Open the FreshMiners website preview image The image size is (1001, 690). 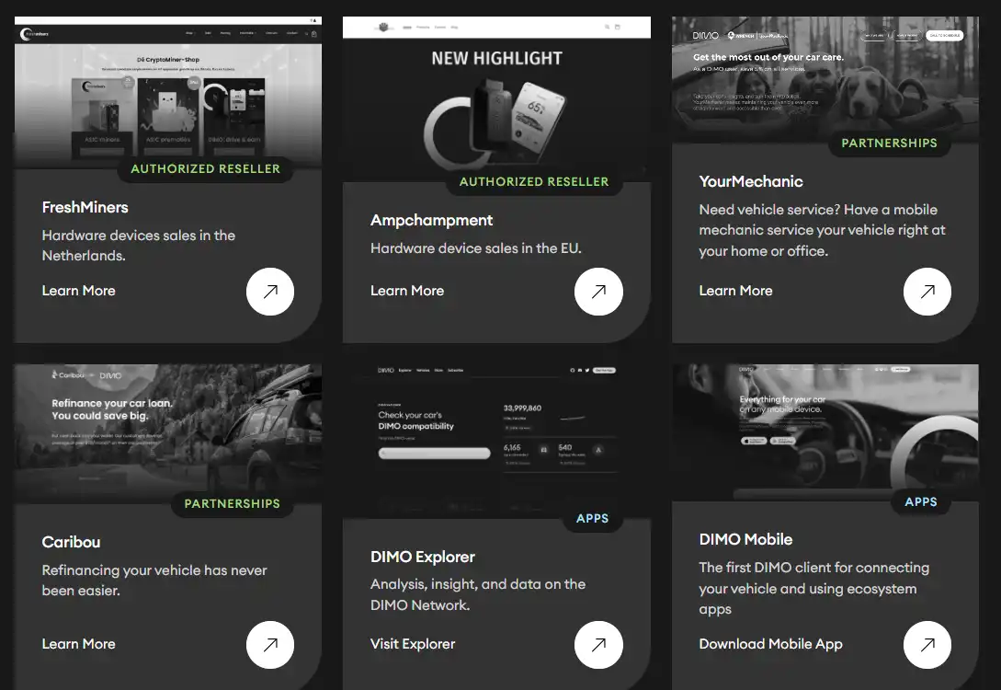[168, 93]
